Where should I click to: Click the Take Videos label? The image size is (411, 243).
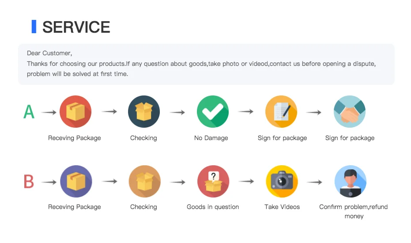[x=282, y=207]
